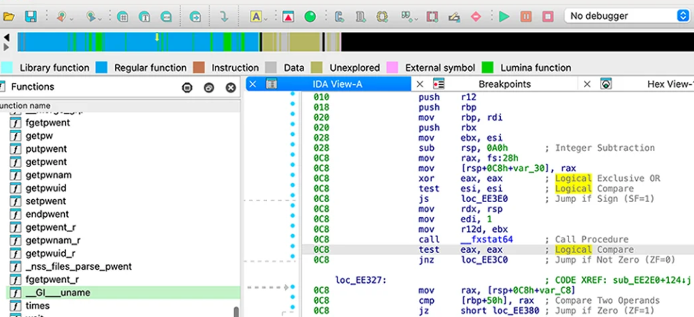
Task: Select the __GI___uname function
Action: [58, 293]
